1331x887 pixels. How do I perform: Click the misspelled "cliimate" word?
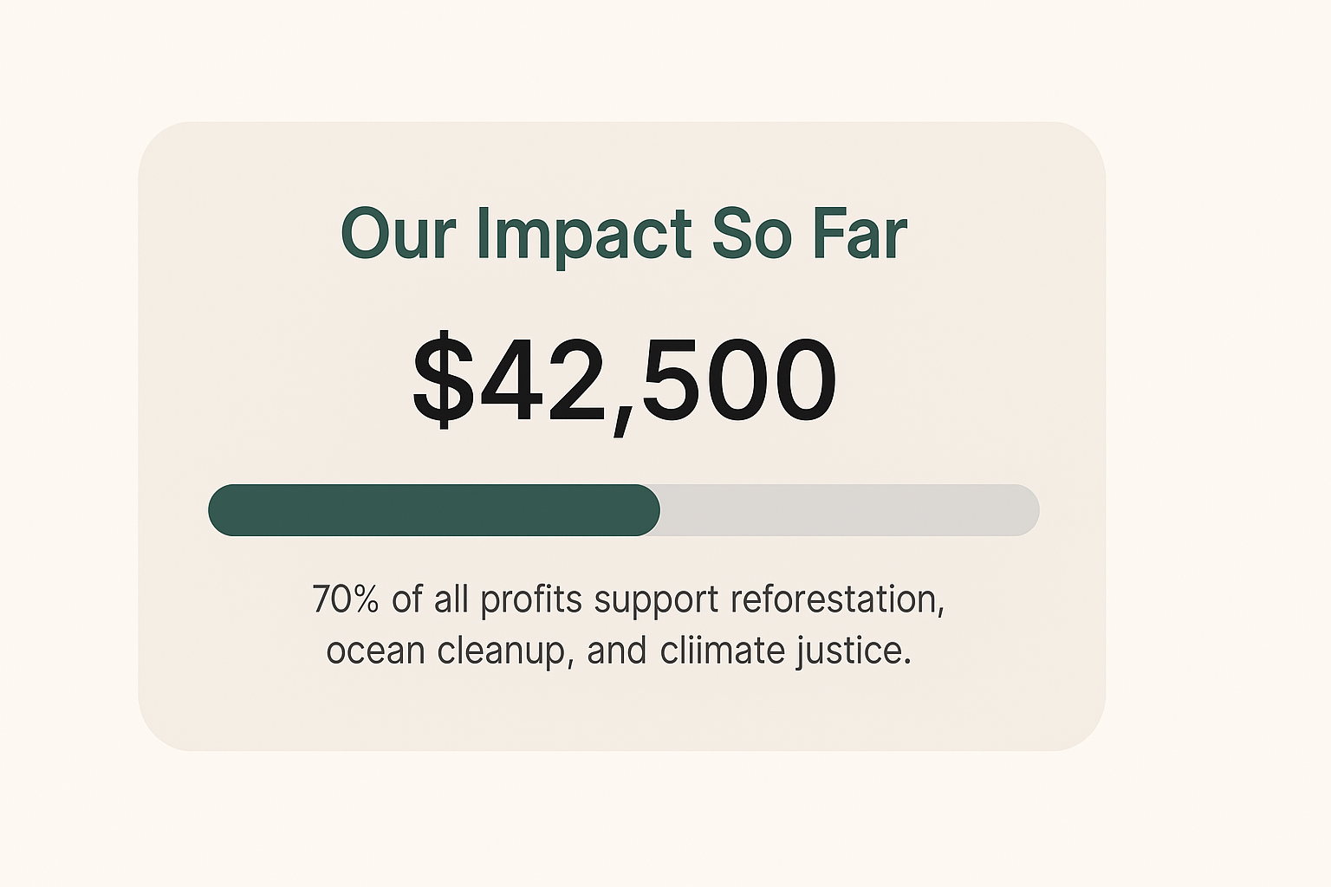(723, 651)
